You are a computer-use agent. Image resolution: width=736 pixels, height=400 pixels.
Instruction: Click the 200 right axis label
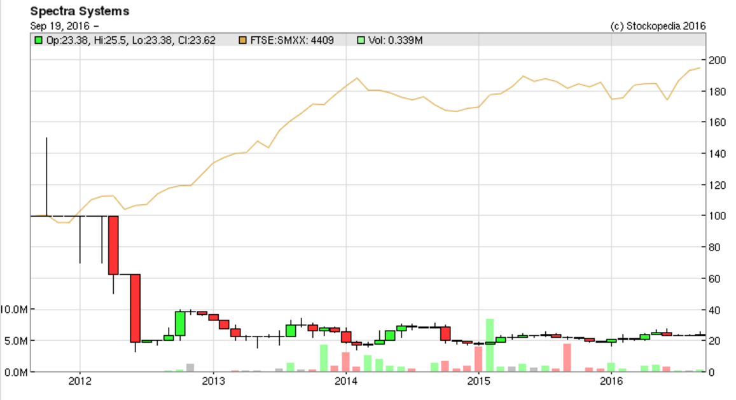[x=717, y=60]
